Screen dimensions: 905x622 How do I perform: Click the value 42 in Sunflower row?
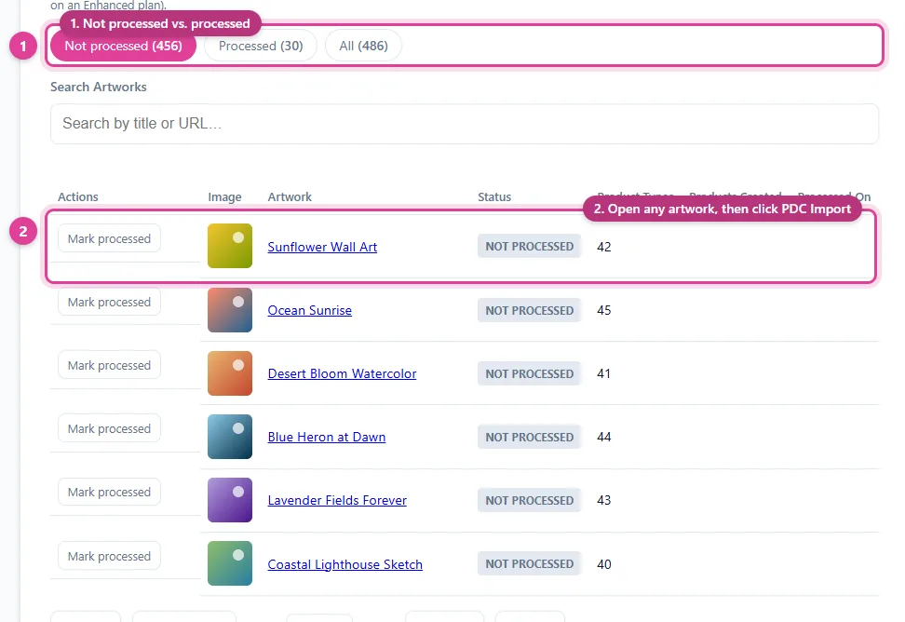coord(603,247)
